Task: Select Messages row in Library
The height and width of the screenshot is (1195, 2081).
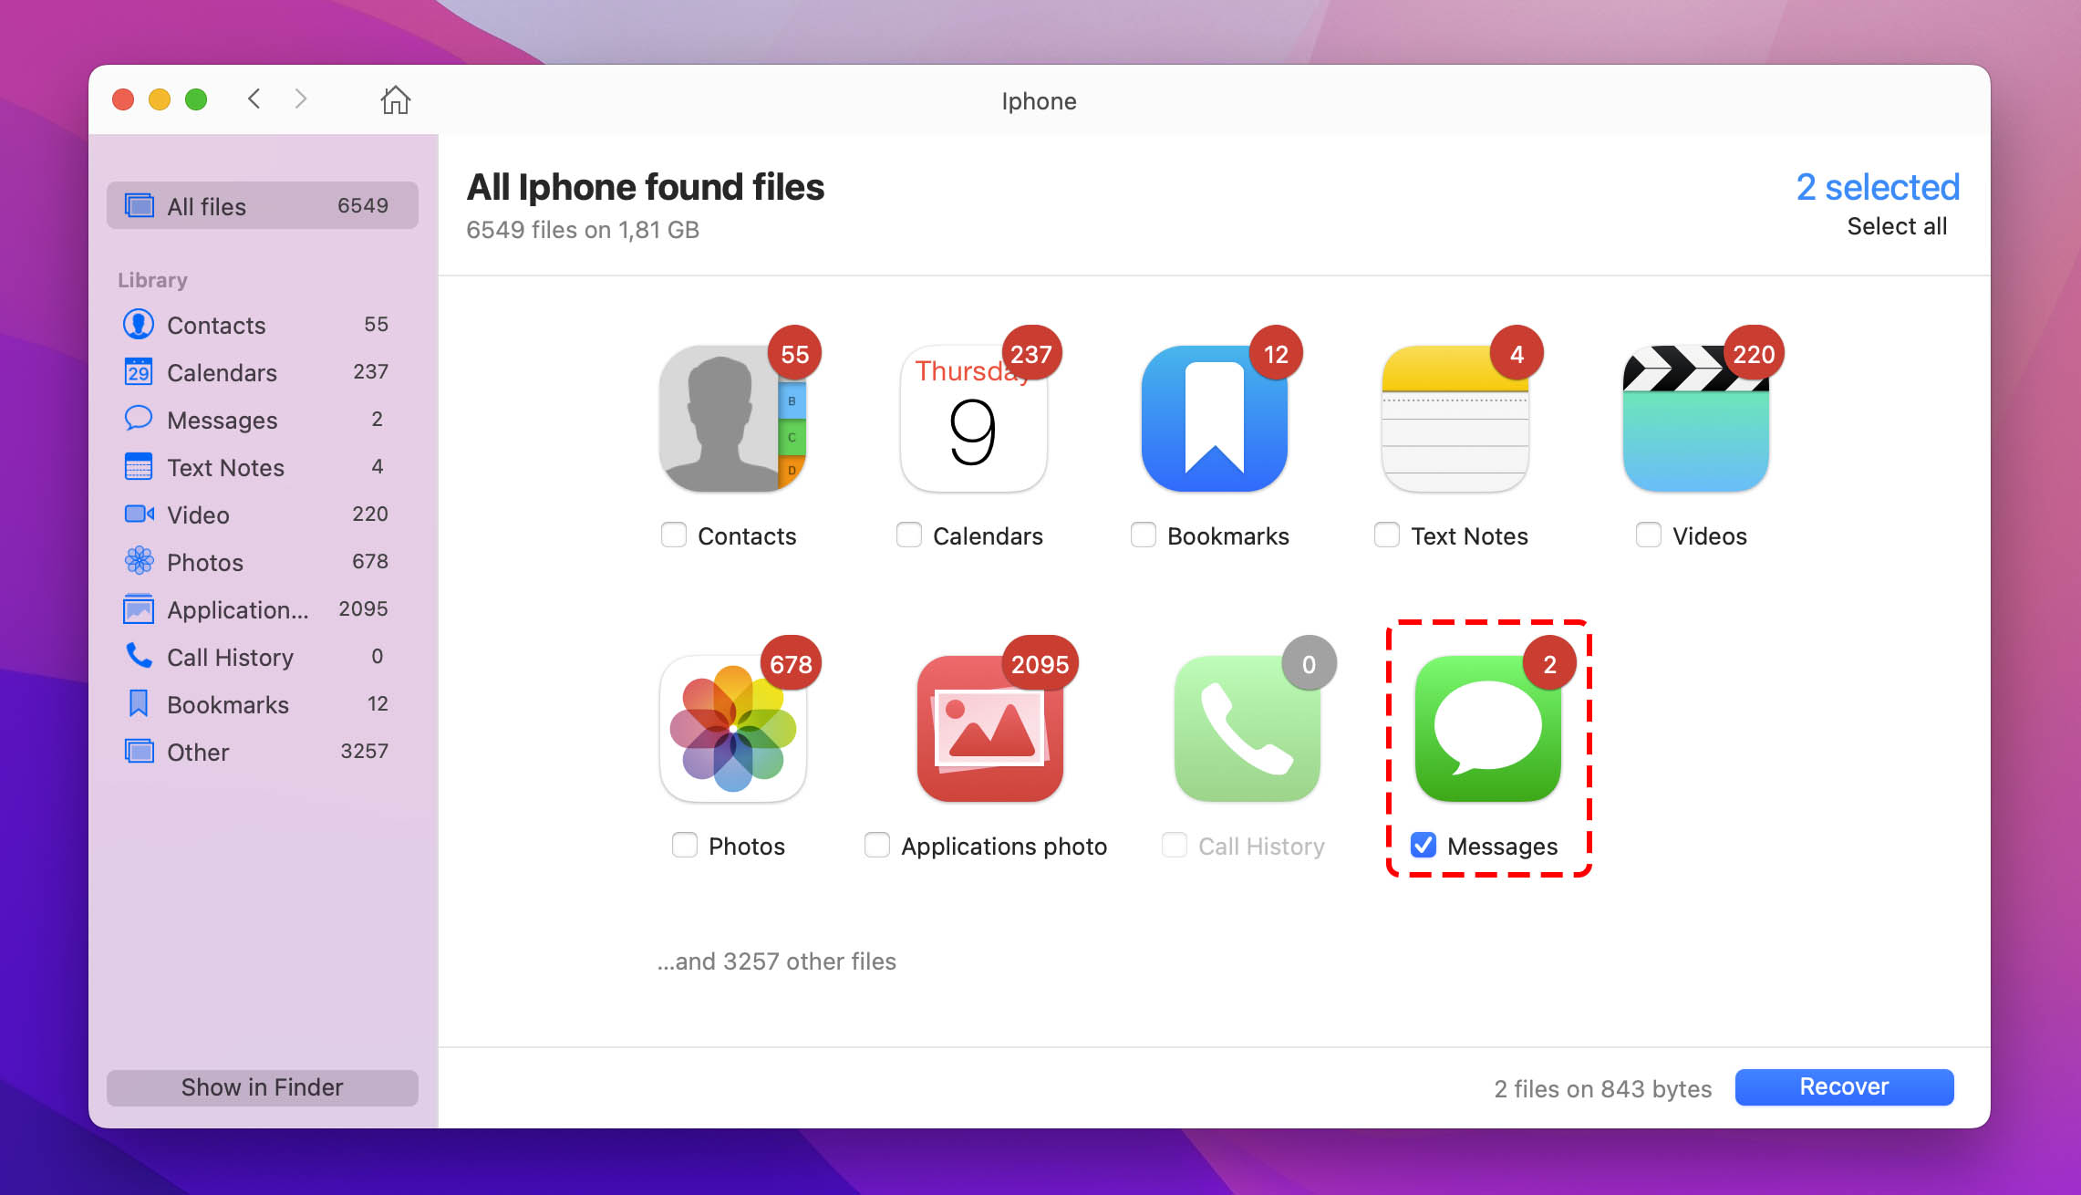Action: pos(263,419)
